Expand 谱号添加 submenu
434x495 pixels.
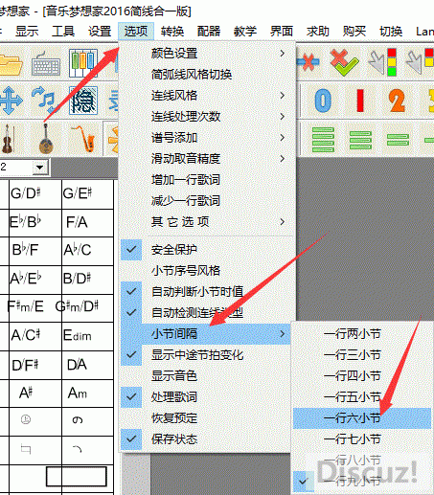click(x=206, y=138)
